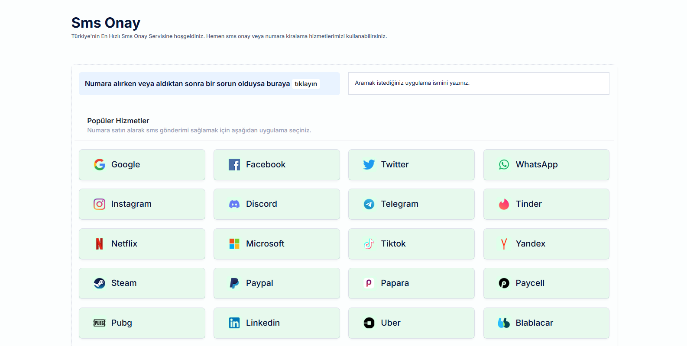Click the Tinder flame icon
The image size is (687, 346).
coord(504,204)
